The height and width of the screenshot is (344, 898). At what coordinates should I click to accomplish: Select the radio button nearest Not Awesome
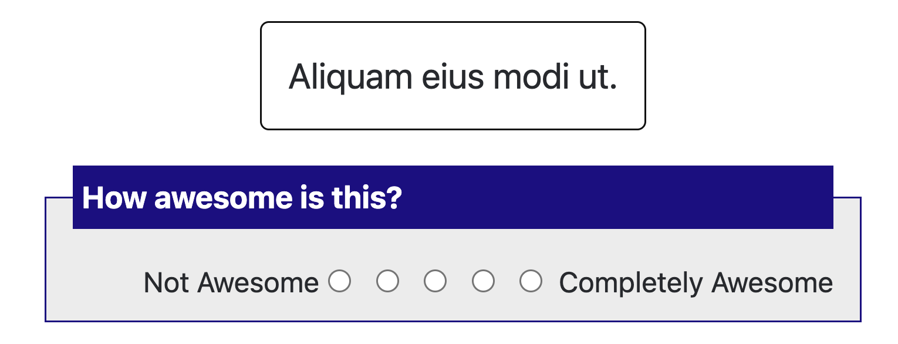pos(339,281)
